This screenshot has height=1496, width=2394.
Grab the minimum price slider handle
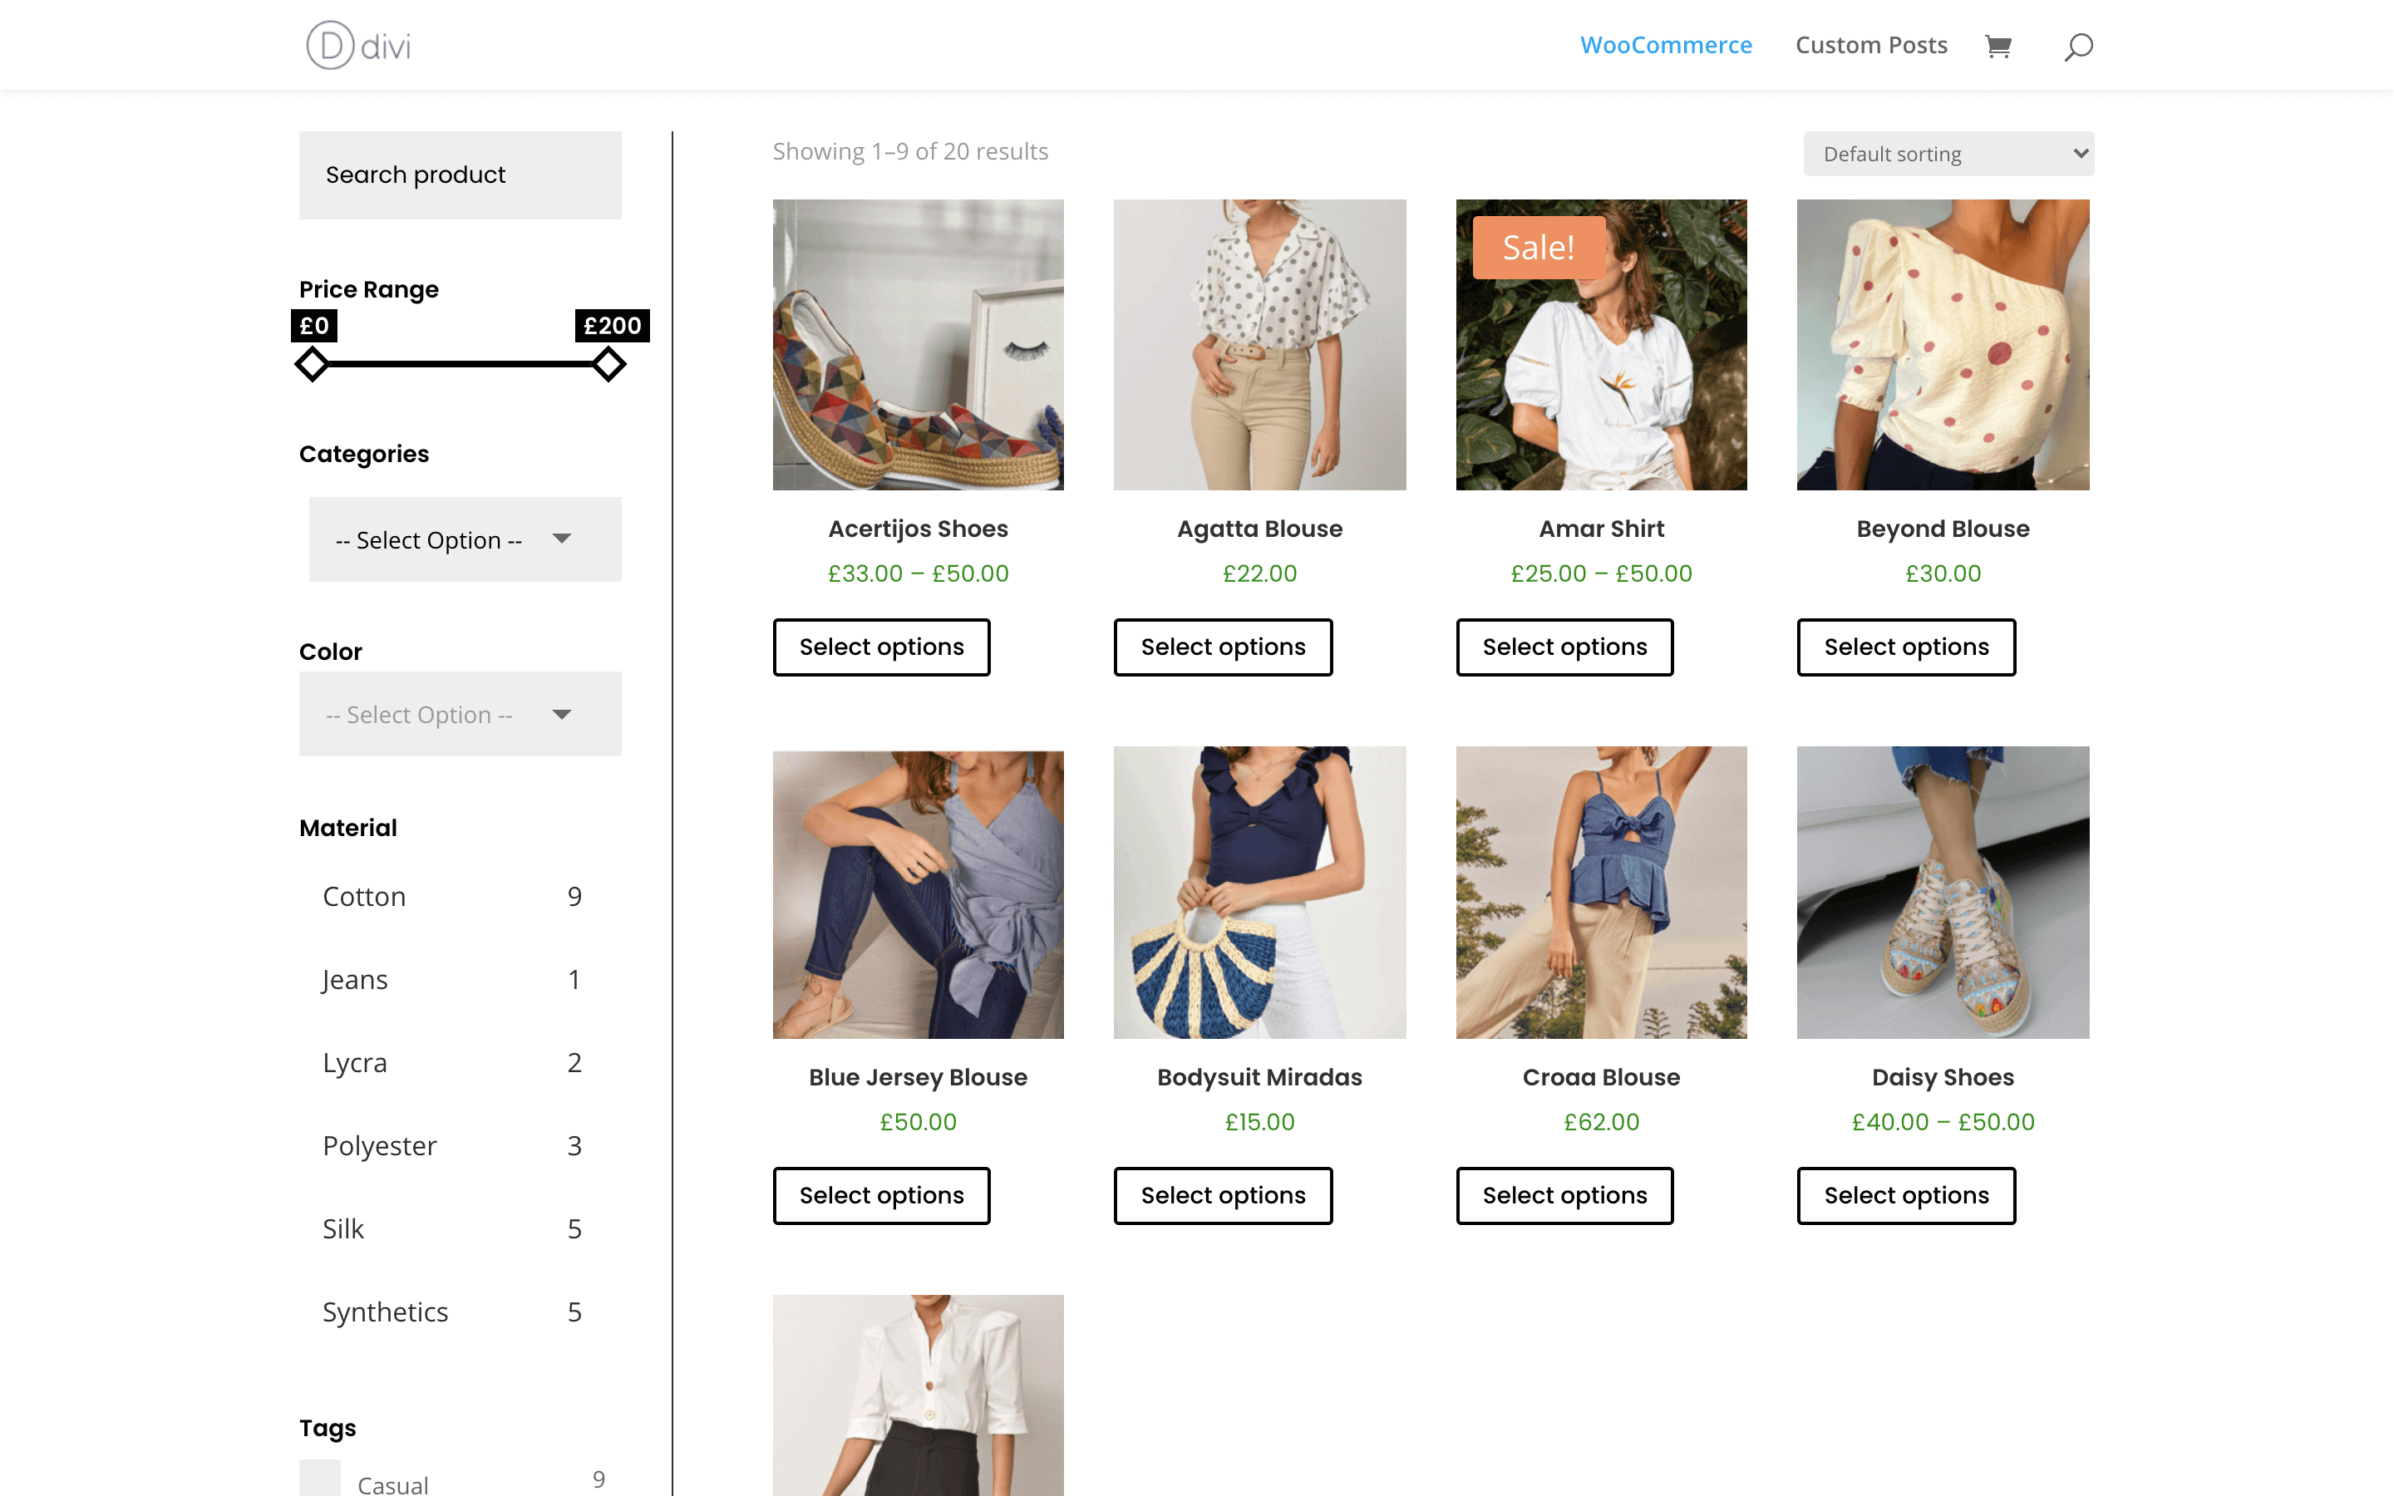(x=312, y=364)
